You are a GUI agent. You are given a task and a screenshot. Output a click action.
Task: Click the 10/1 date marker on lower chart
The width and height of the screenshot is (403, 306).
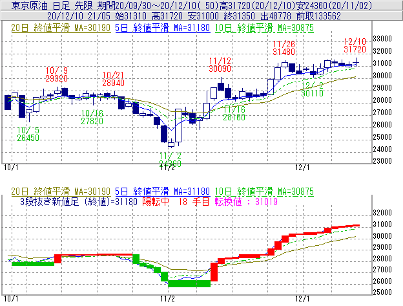click(11, 299)
